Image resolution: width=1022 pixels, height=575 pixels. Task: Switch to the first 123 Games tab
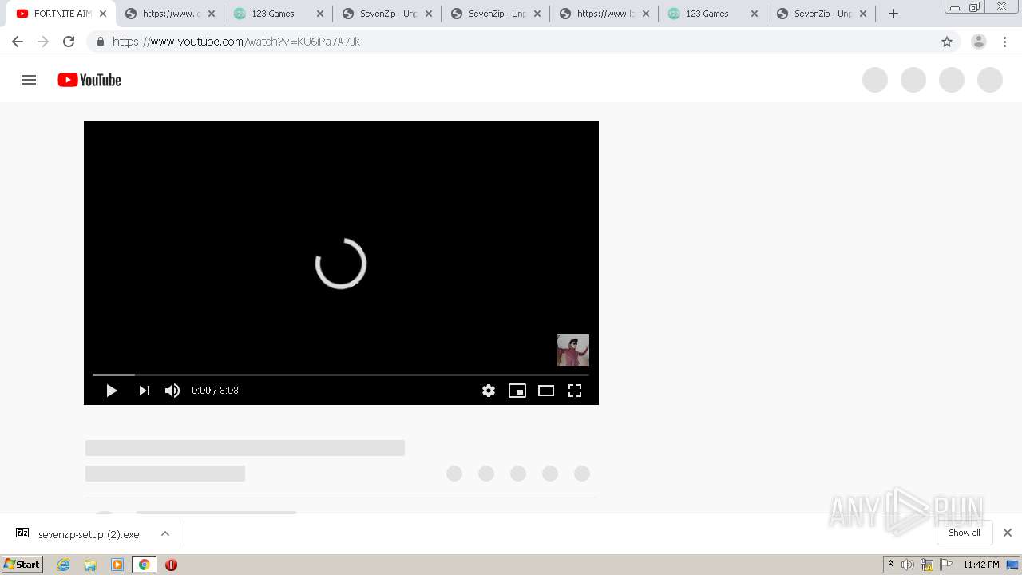(279, 14)
